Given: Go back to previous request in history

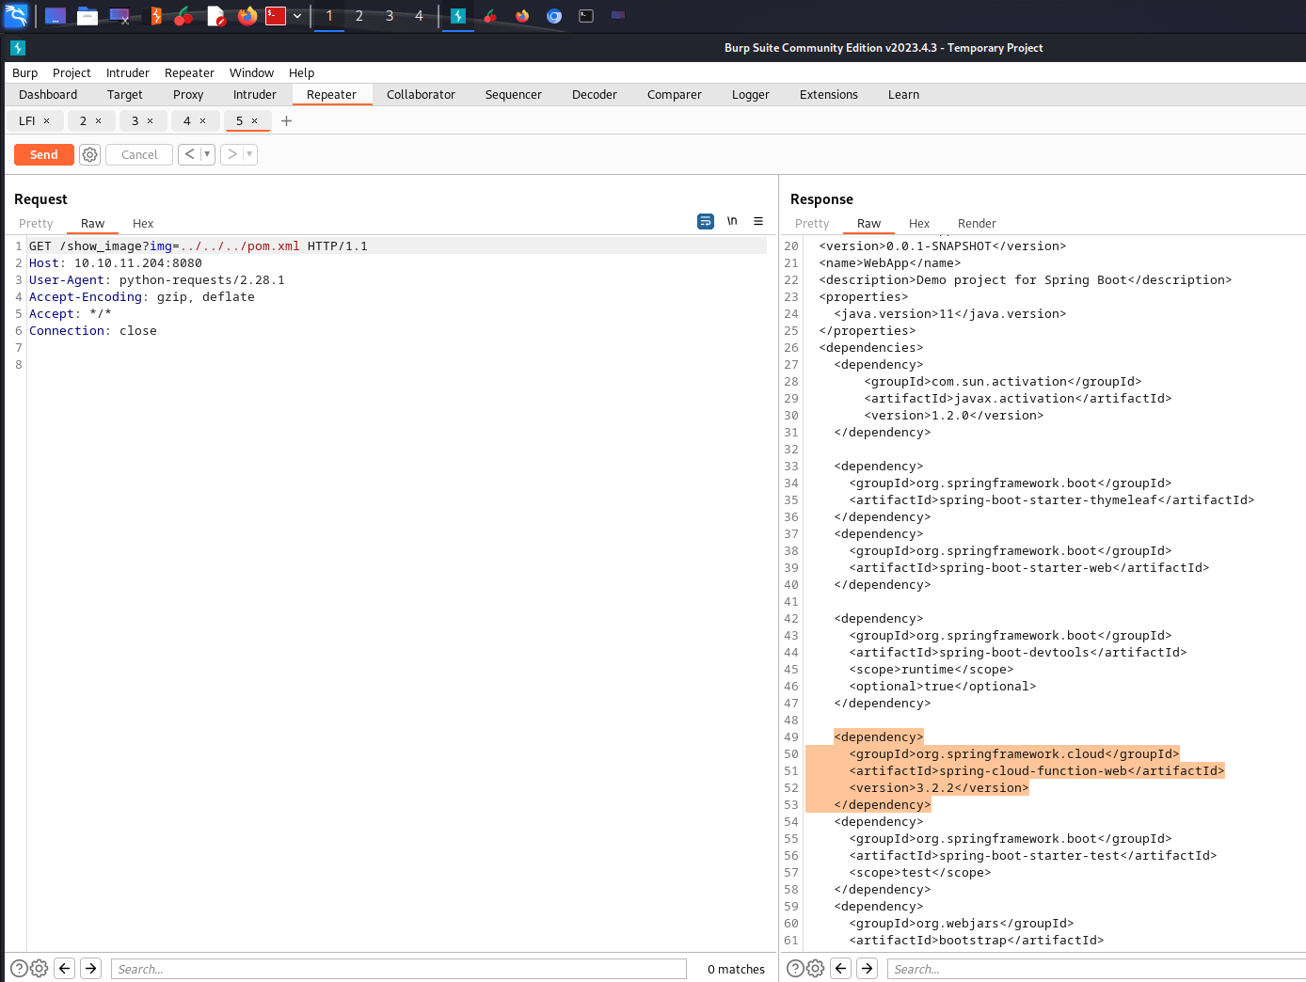Looking at the screenshot, I should (x=189, y=154).
